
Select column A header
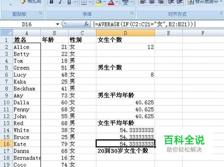click(x=27, y=33)
